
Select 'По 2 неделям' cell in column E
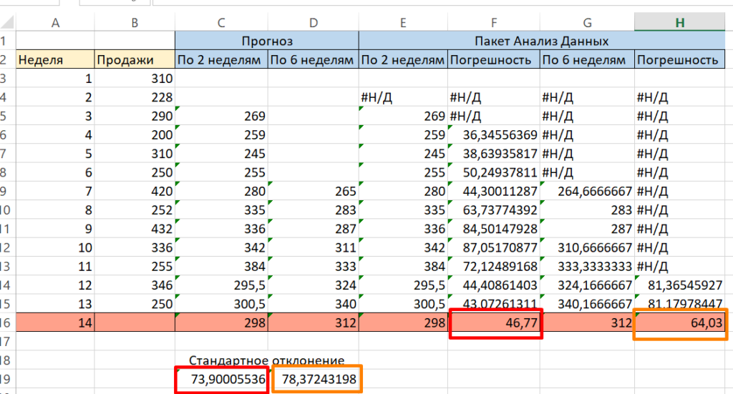coord(403,59)
